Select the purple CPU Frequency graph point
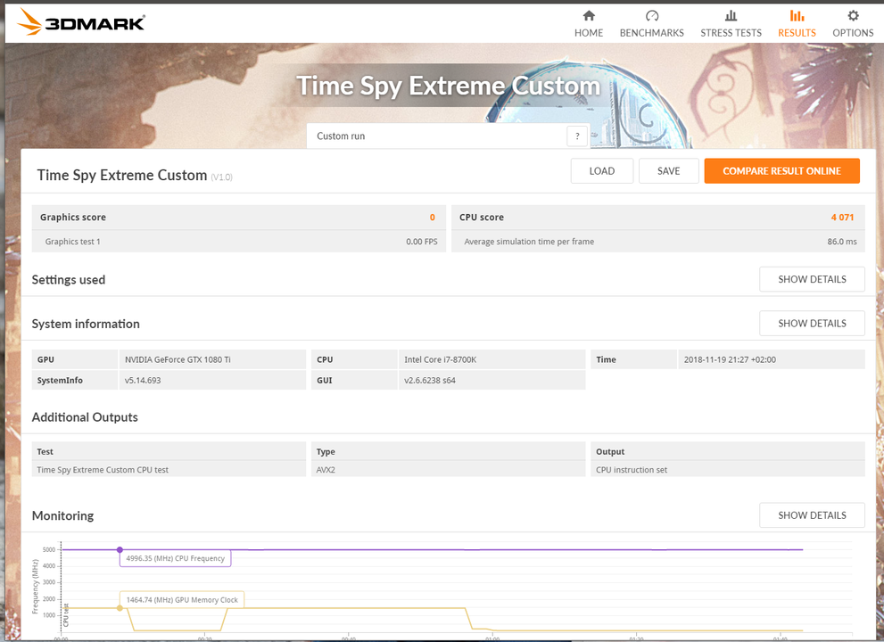This screenshot has height=642, width=884. [x=120, y=549]
